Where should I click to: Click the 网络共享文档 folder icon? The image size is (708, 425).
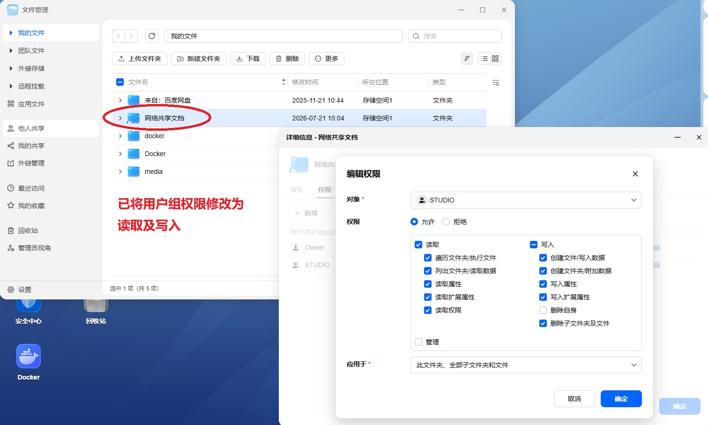pyautogui.click(x=134, y=118)
